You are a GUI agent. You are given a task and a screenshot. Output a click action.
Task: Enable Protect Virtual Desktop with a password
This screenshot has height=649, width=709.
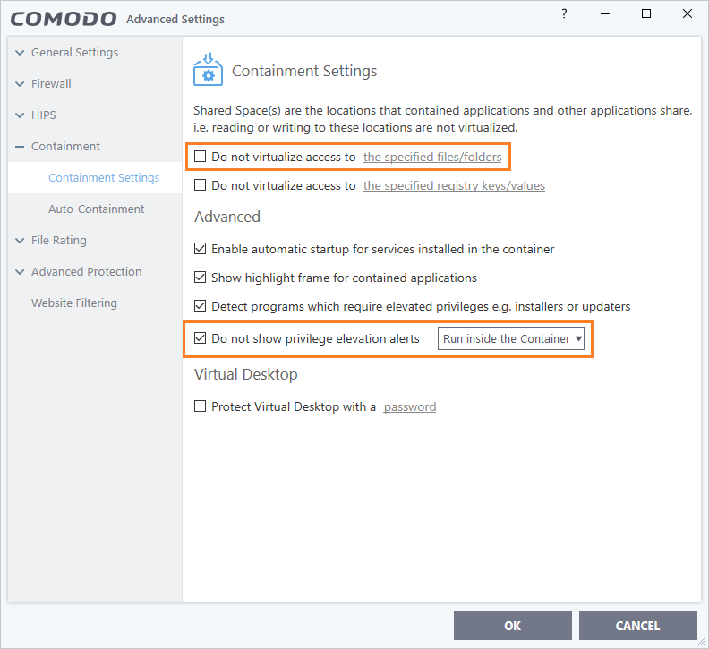201,406
